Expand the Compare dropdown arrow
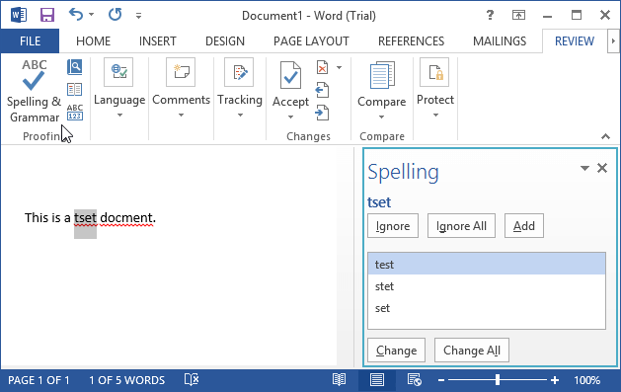The height and width of the screenshot is (392, 621). (x=381, y=118)
